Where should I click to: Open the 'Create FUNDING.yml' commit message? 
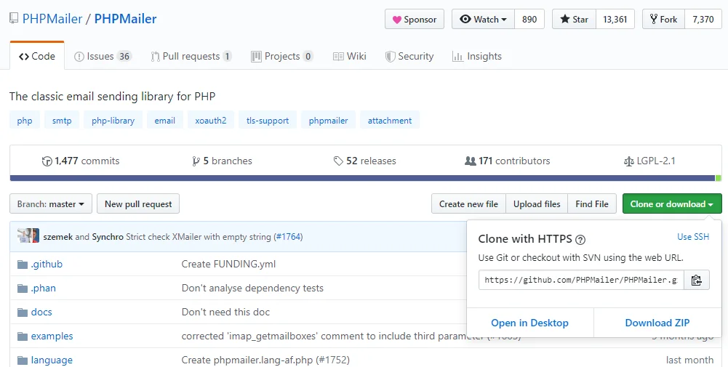(x=228, y=264)
